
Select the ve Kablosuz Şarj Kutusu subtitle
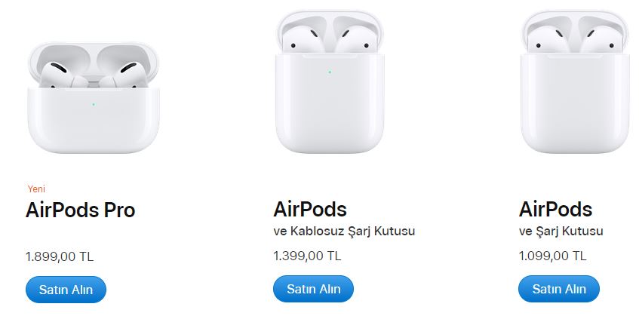(344, 232)
